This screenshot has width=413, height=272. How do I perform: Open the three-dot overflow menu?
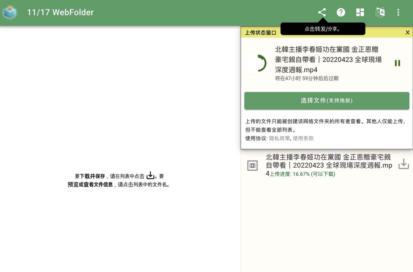coord(398,12)
